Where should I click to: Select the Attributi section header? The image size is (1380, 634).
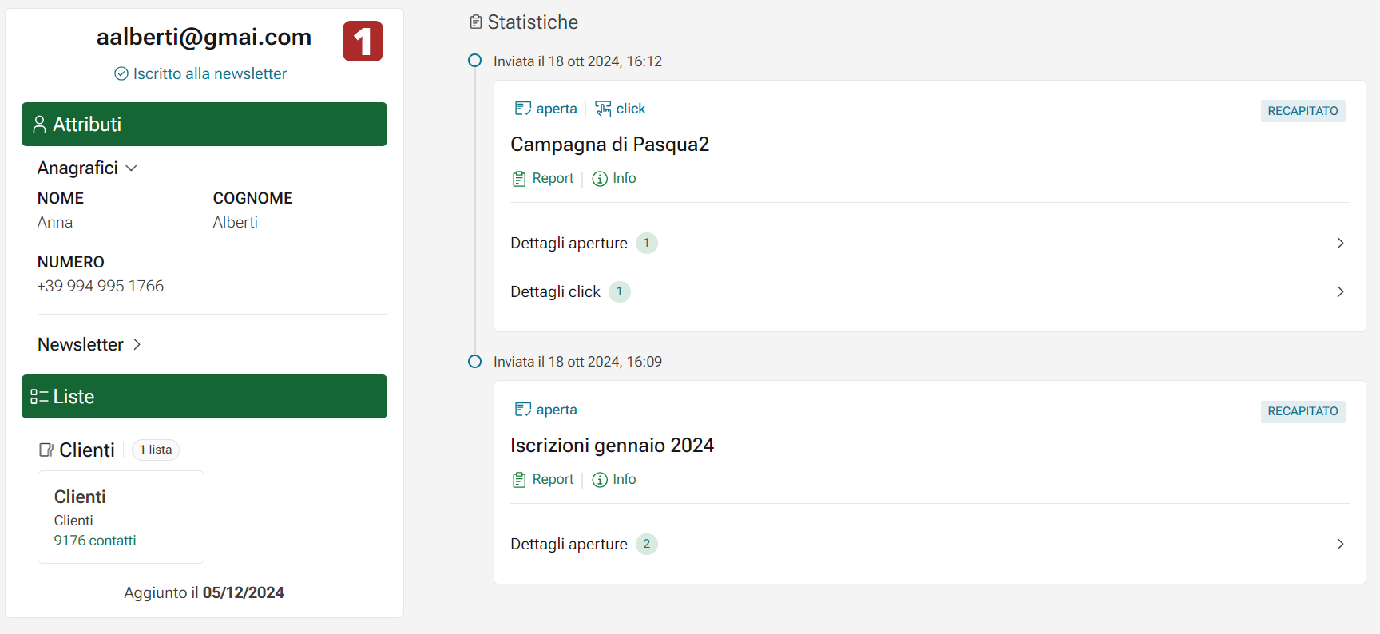(x=204, y=125)
